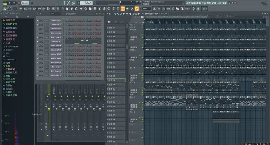This screenshot has height=145, width=270.
Task: Click the main volume knob in the toolbar
Action: click(x=9, y=9)
